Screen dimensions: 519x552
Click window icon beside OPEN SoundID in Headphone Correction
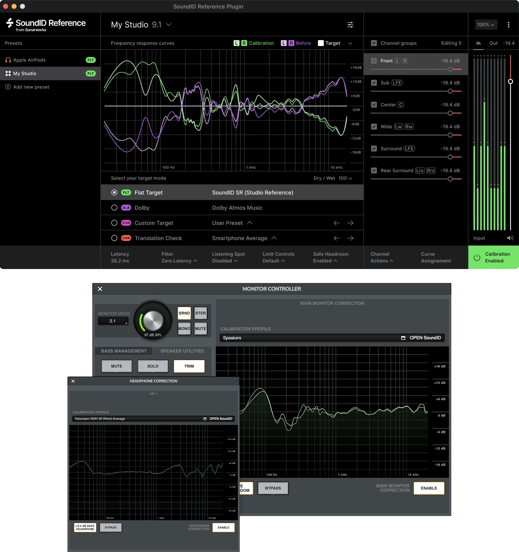click(x=205, y=419)
